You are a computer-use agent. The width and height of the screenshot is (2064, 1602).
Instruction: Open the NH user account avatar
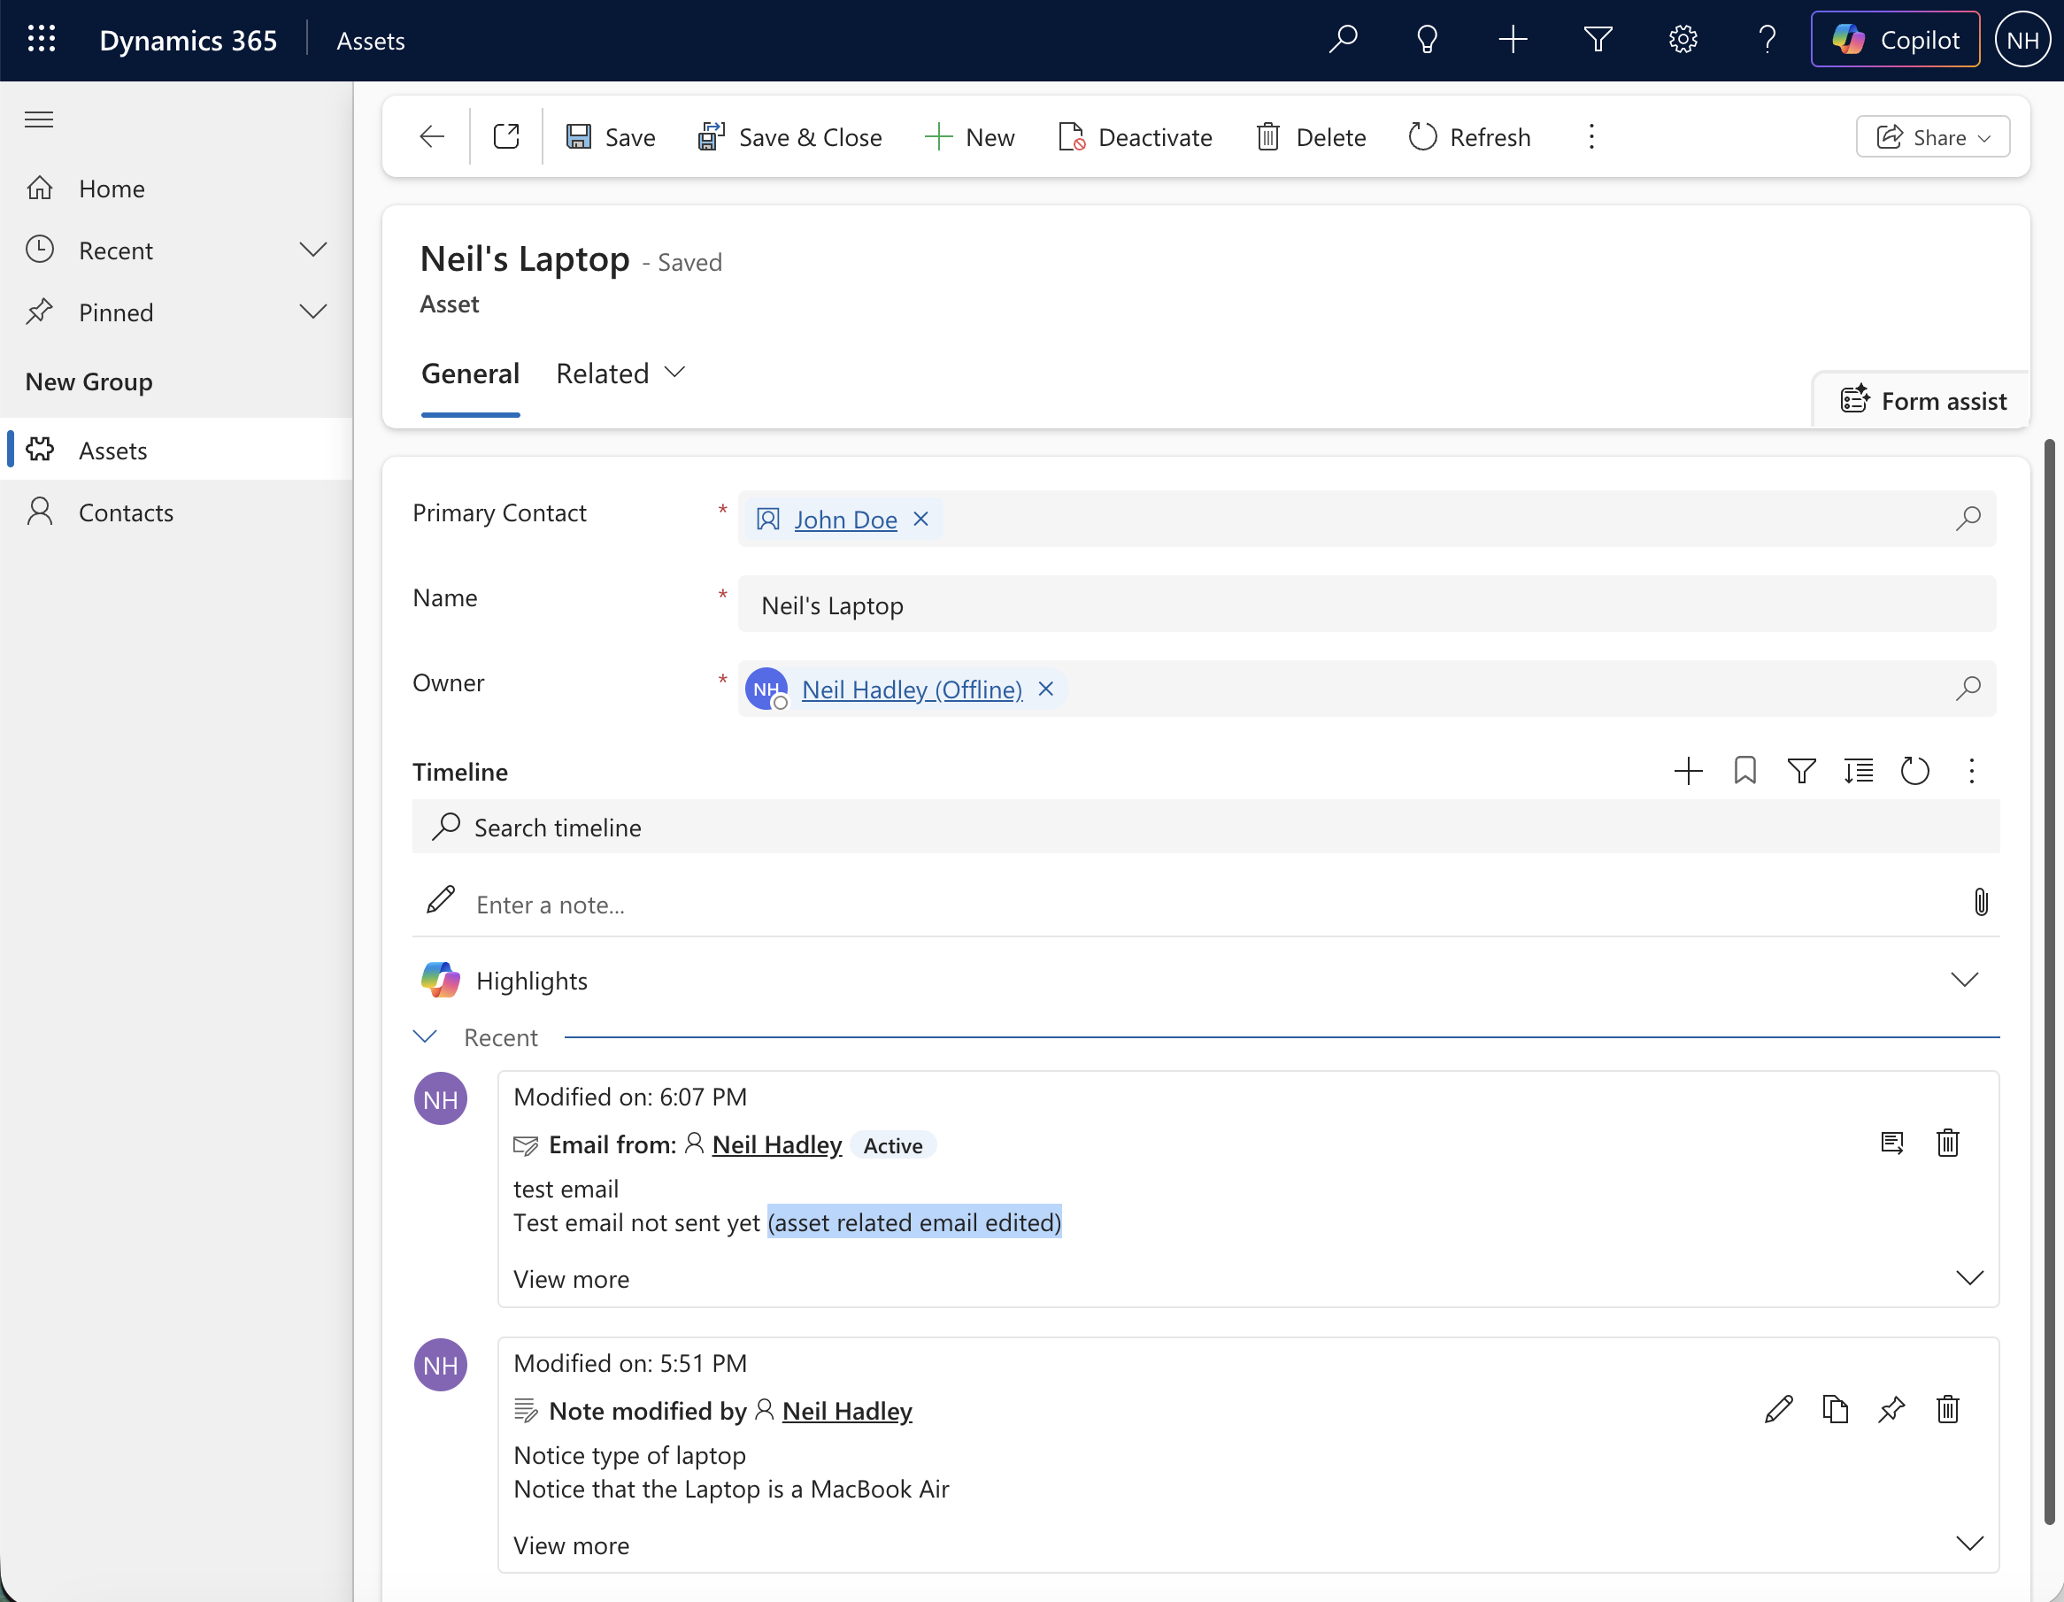coord(2022,40)
